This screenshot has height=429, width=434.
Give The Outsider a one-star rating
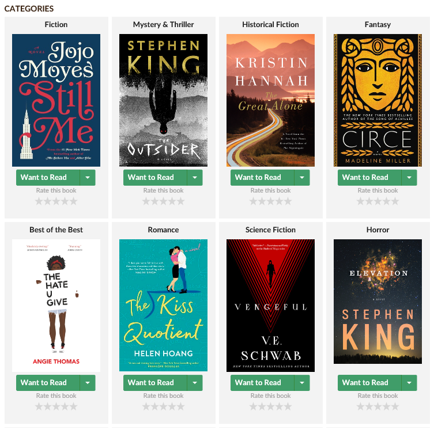coord(146,201)
